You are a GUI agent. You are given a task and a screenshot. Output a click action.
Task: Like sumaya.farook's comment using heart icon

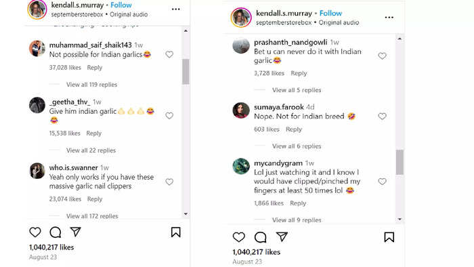[x=382, y=117]
